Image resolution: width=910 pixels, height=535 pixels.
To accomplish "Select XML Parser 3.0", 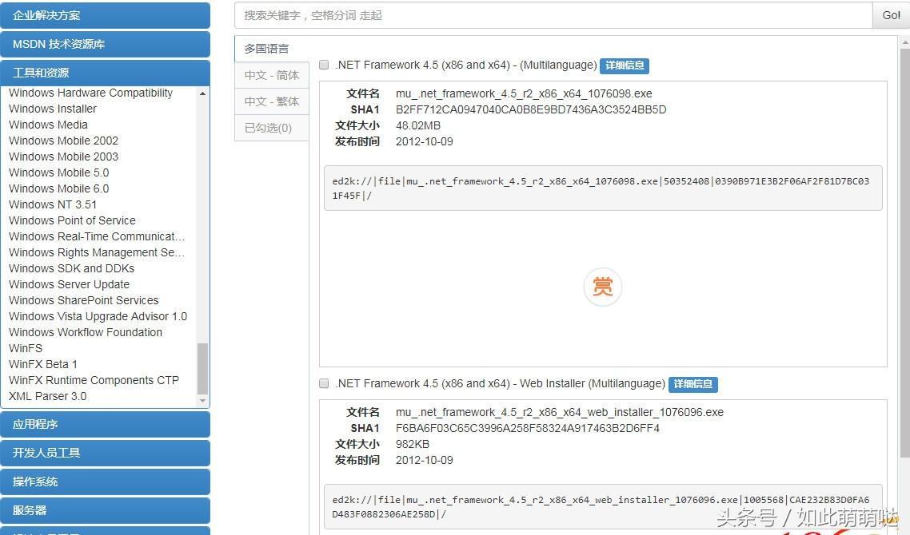I will coord(48,397).
